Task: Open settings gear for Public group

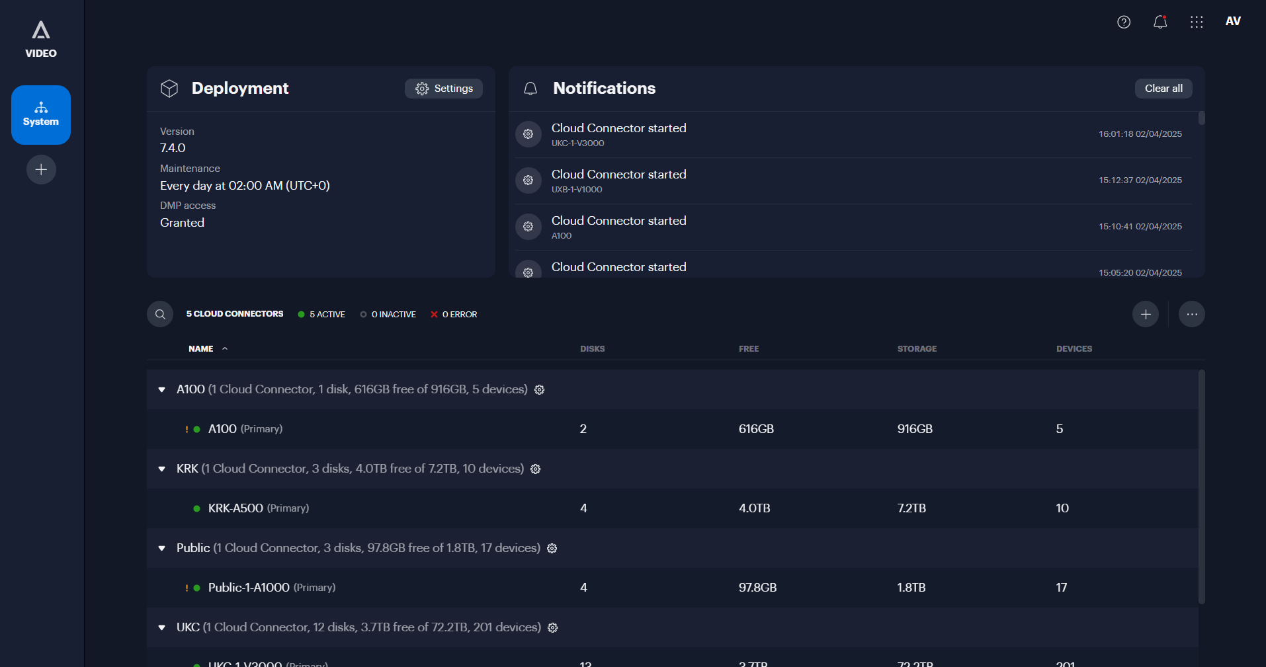Action: (552, 549)
